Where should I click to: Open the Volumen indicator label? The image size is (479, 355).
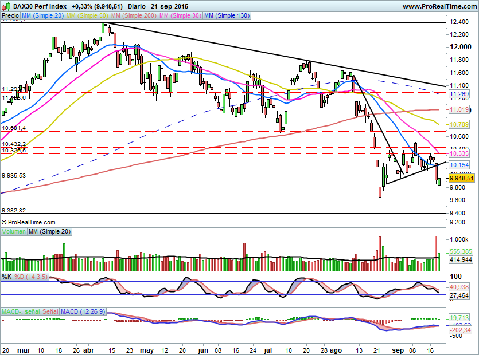coord(14,231)
